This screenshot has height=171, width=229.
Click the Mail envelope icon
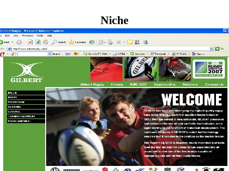[101, 42]
